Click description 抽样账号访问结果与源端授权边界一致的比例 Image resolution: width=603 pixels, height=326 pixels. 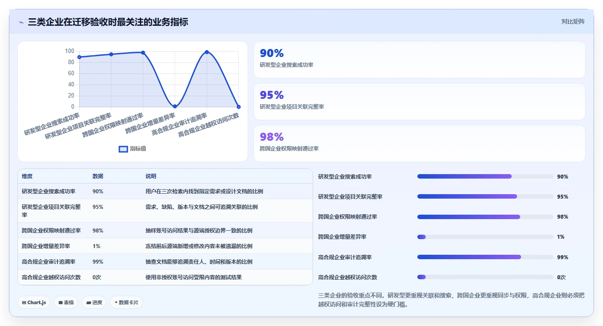[199, 231]
